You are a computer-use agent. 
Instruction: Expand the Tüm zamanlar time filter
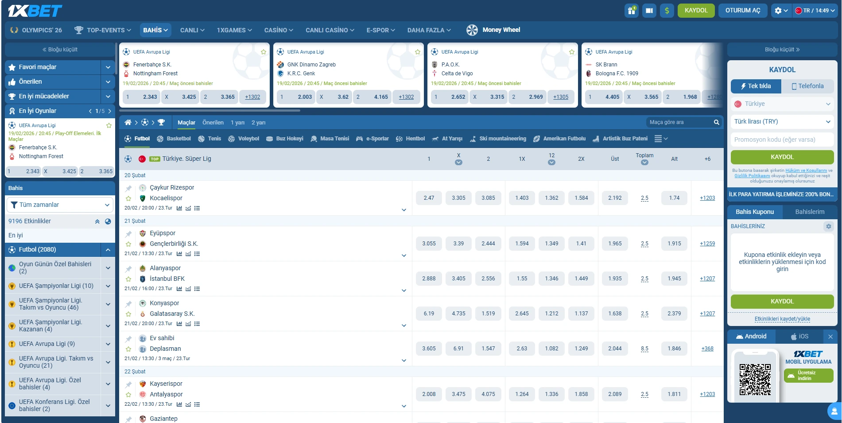tap(60, 205)
